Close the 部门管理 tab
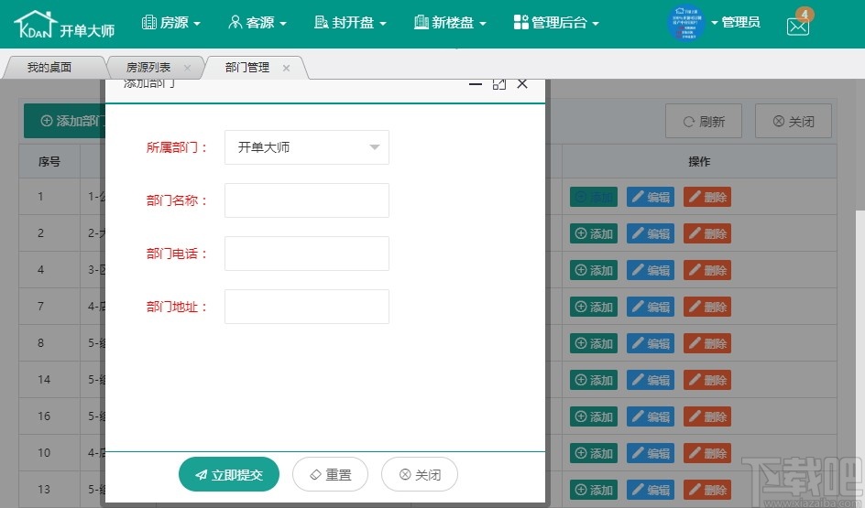This screenshot has height=508, width=865. (286, 68)
